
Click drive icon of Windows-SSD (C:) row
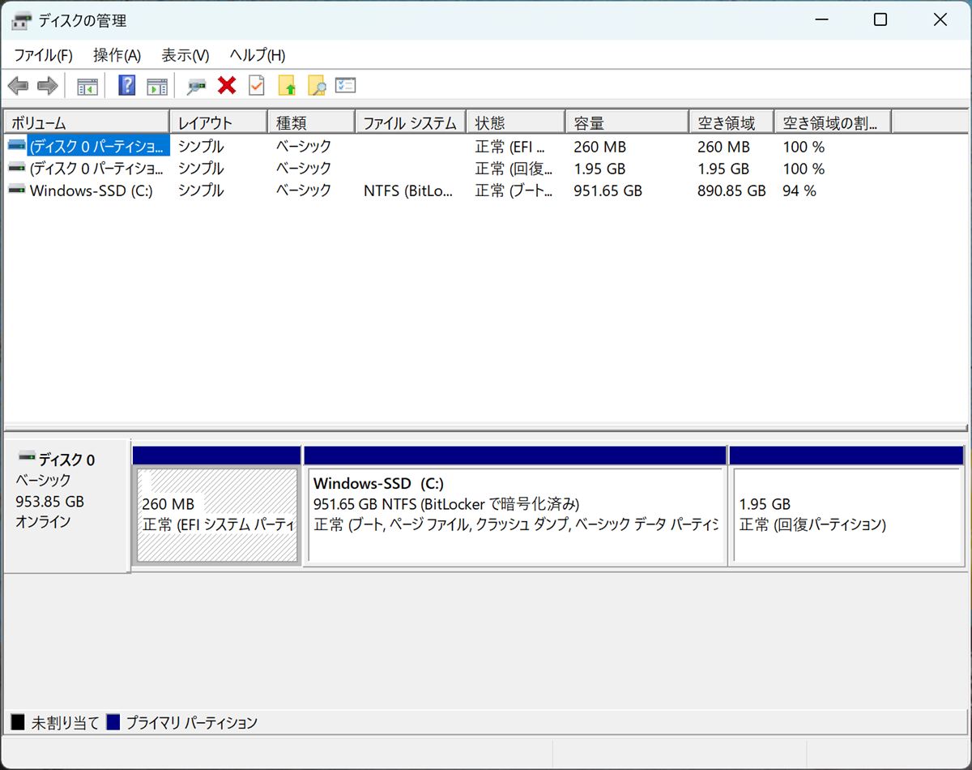[17, 190]
